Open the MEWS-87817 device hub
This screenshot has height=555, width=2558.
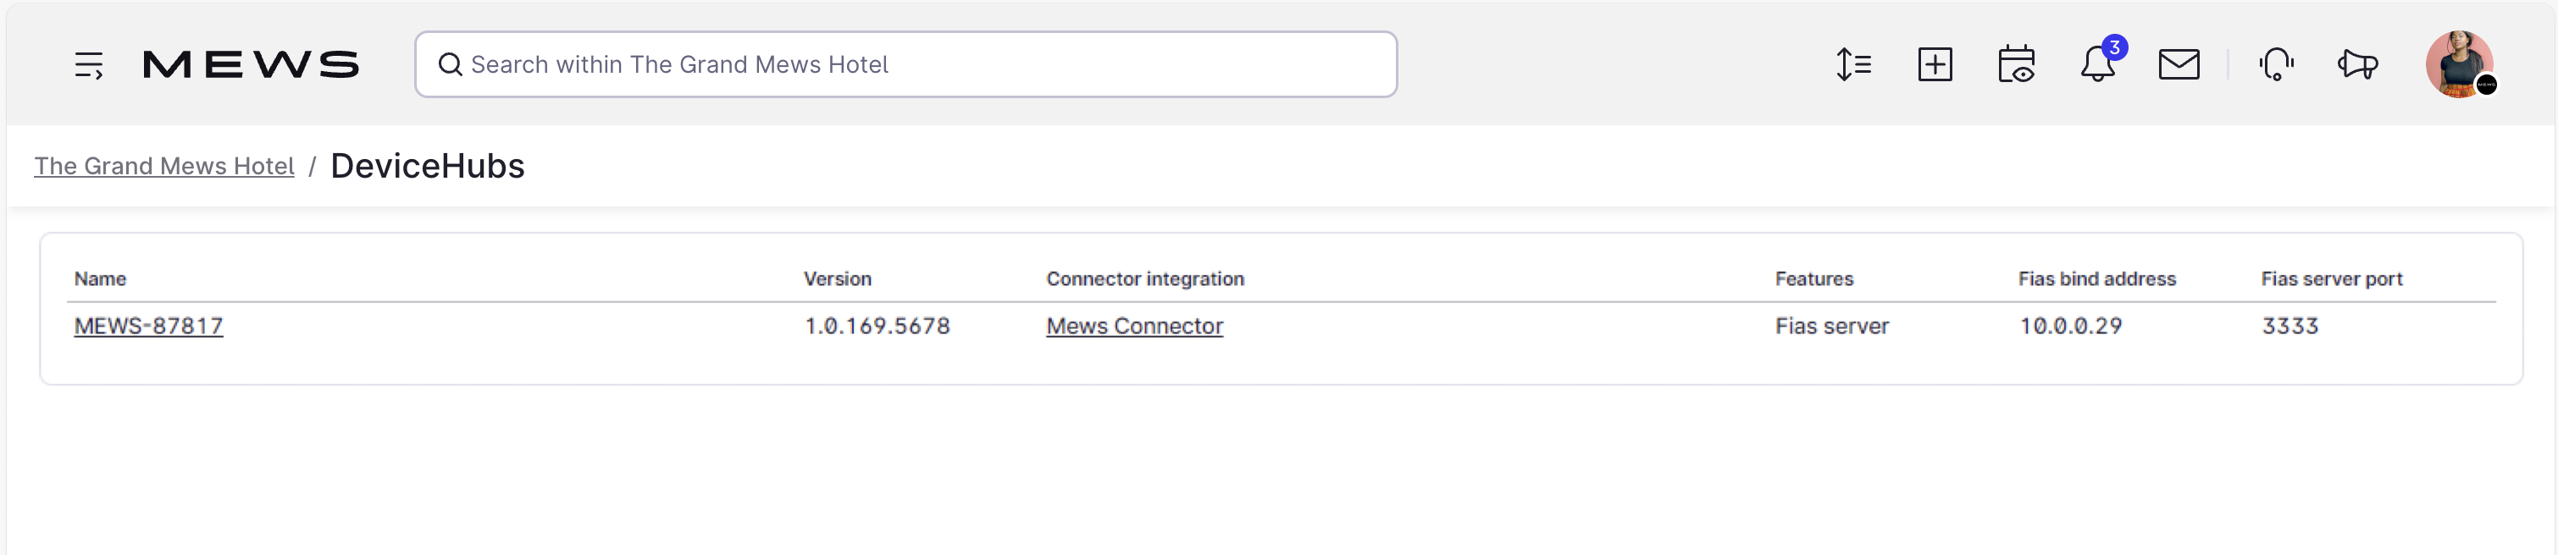coord(149,325)
